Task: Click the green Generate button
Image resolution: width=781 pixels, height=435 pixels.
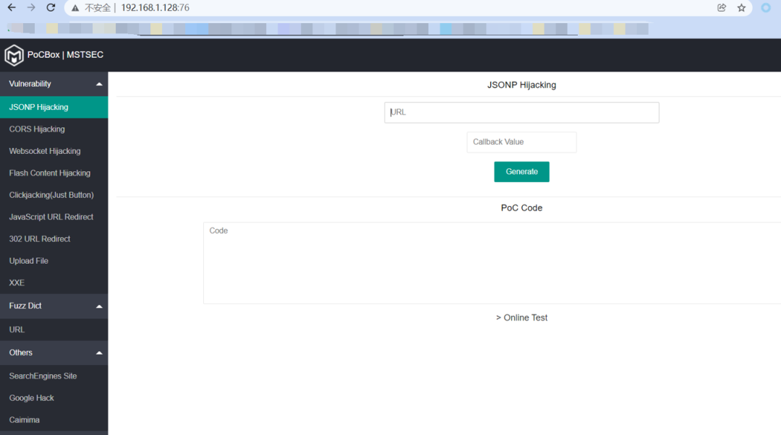Action: click(x=521, y=172)
